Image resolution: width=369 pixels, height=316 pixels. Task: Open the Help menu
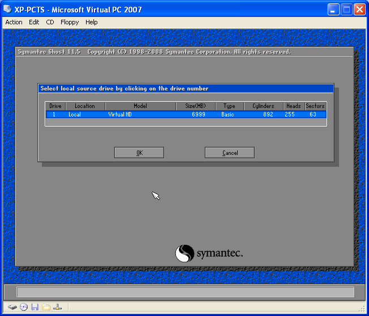(x=91, y=22)
